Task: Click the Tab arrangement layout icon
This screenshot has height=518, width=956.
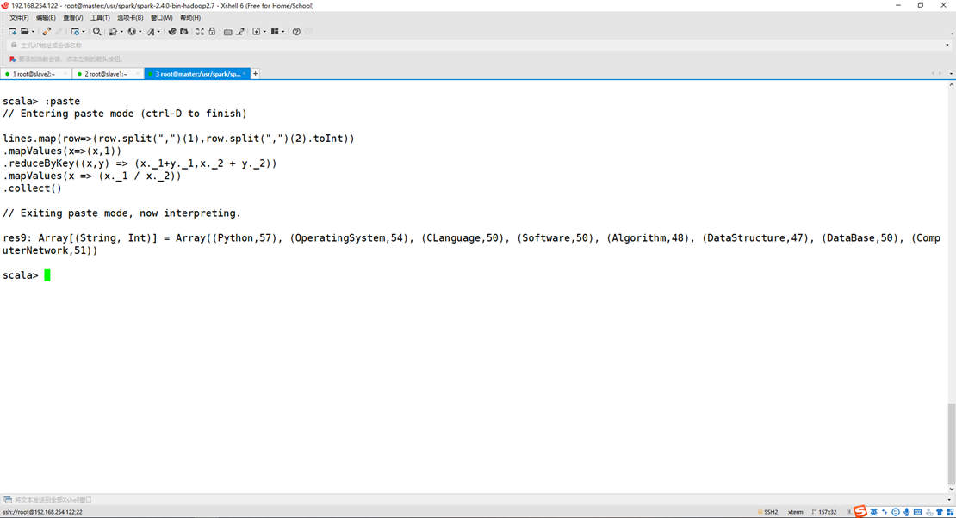Action: [x=275, y=32]
